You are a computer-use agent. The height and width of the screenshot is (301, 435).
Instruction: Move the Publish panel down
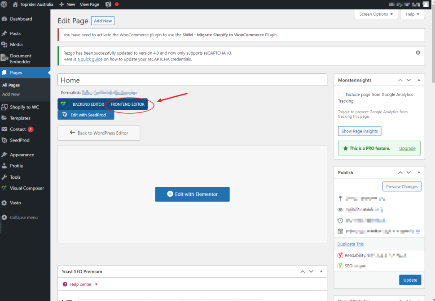(409, 172)
